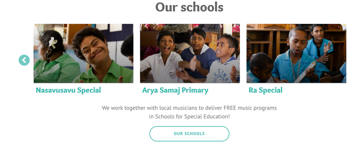Click the previous slide arrow on the carousel

tap(24, 60)
